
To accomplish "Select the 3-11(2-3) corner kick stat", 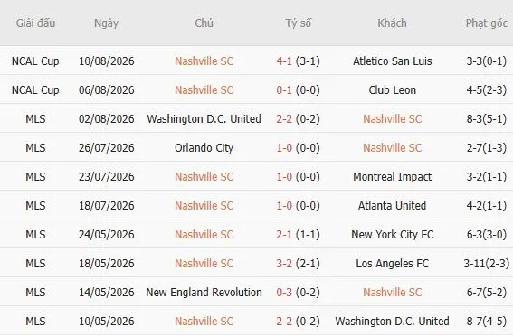I will 487,264.
